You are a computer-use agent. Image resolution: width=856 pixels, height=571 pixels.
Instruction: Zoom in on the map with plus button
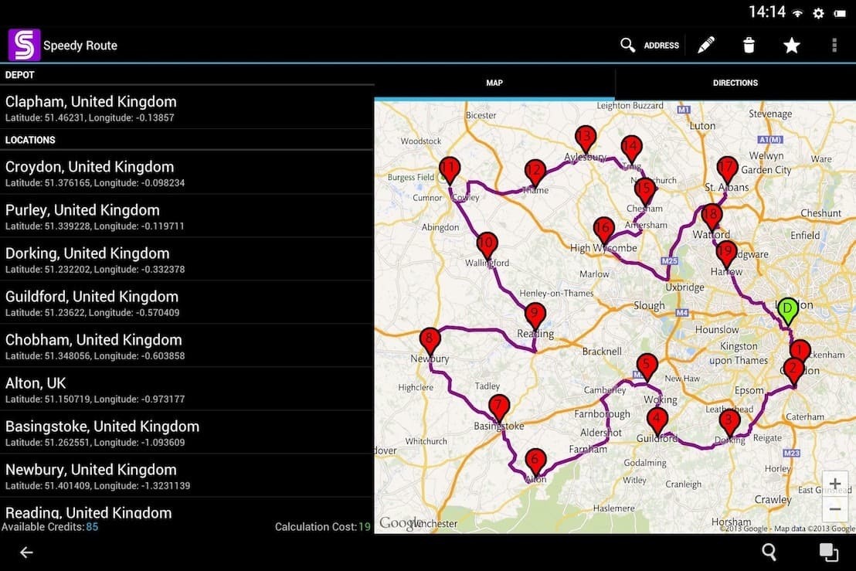coord(835,482)
